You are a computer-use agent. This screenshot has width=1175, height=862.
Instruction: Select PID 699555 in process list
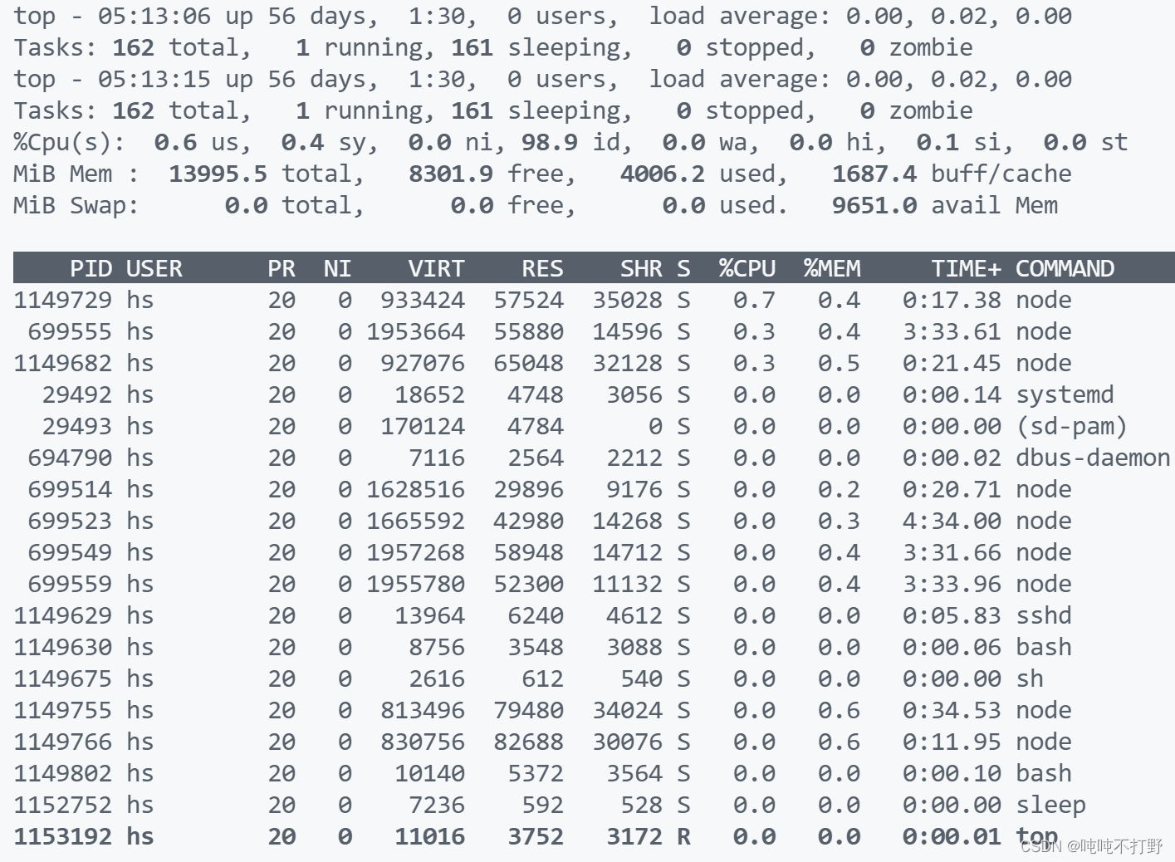[x=70, y=331]
